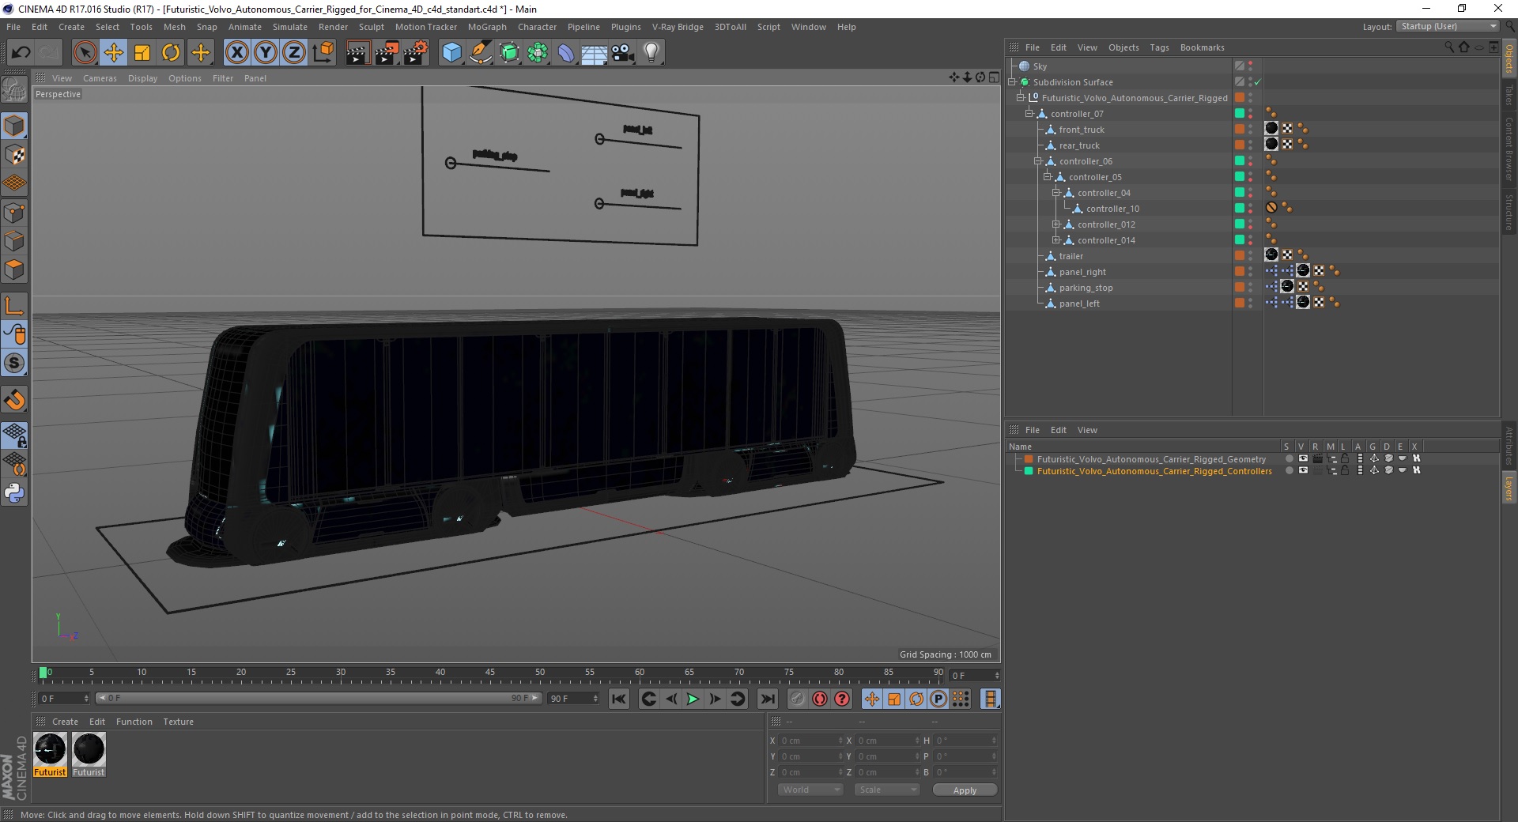
Task: Select the Rotate tool
Action: (x=171, y=53)
